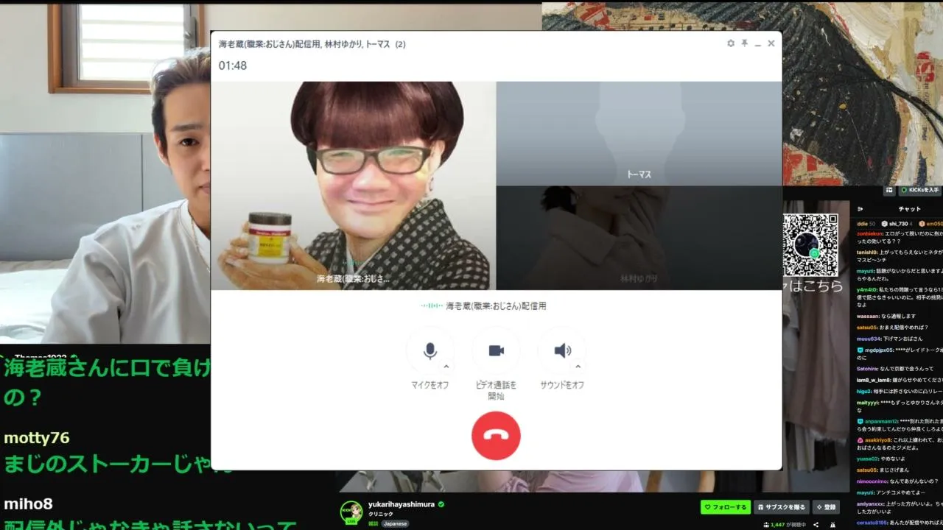Open the yukarihayashimura channel avatar
943x530 pixels.
tap(351, 512)
